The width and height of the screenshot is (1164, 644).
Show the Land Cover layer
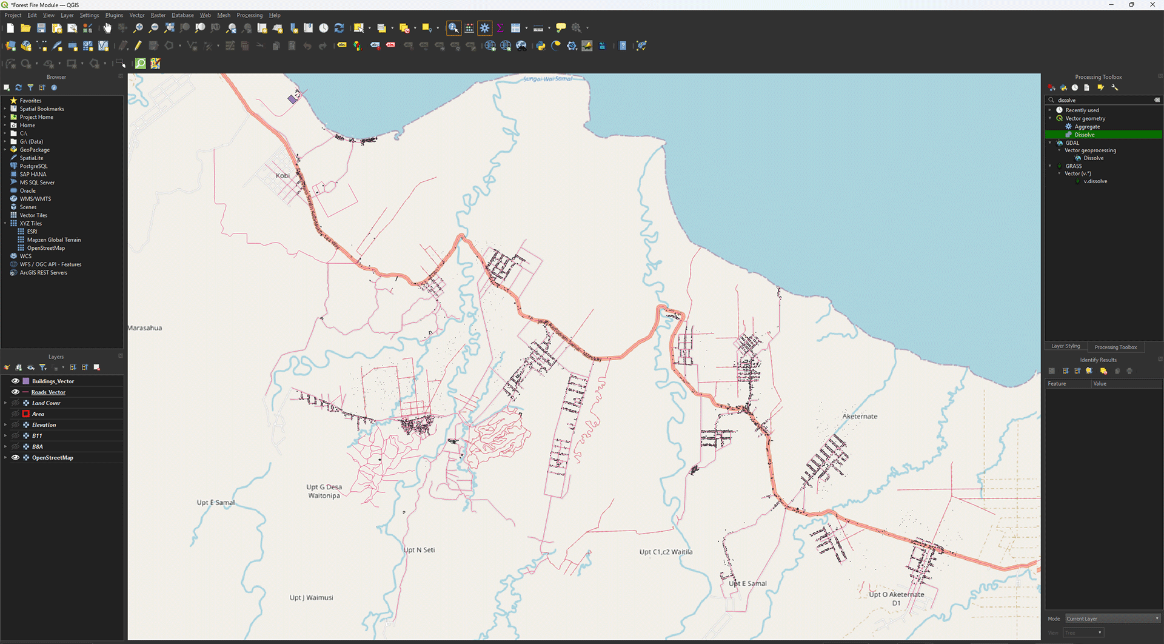pyautogui.click(x=16, y=403)
